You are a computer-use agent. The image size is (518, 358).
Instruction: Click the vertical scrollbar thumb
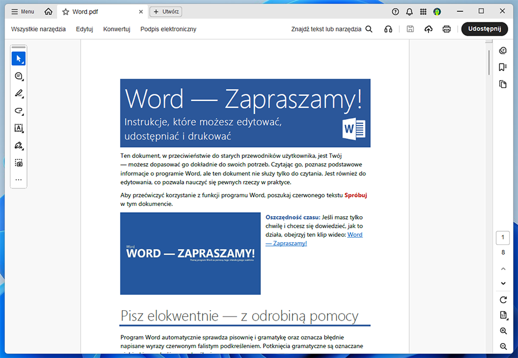tap(489, 62)
